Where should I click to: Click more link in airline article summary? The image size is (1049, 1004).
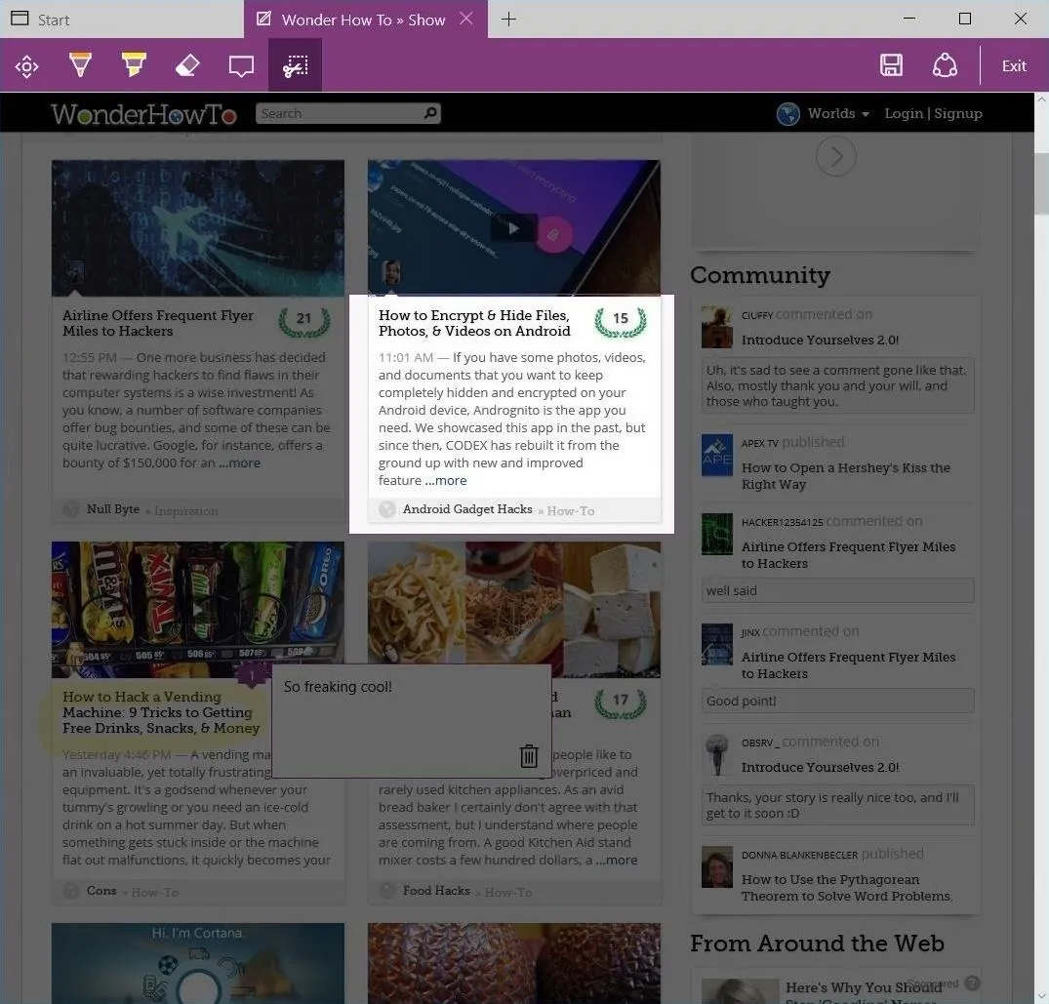(239, 462)
